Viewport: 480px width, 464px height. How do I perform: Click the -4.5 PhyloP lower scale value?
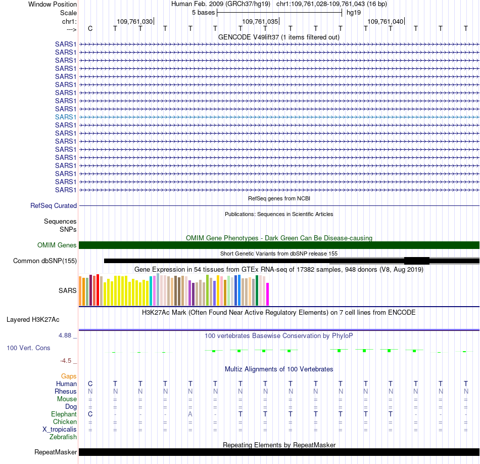click(66, 361)
